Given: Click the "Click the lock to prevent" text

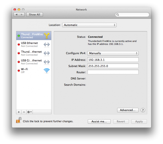Looking at the screenshot, I should (48, 121).
